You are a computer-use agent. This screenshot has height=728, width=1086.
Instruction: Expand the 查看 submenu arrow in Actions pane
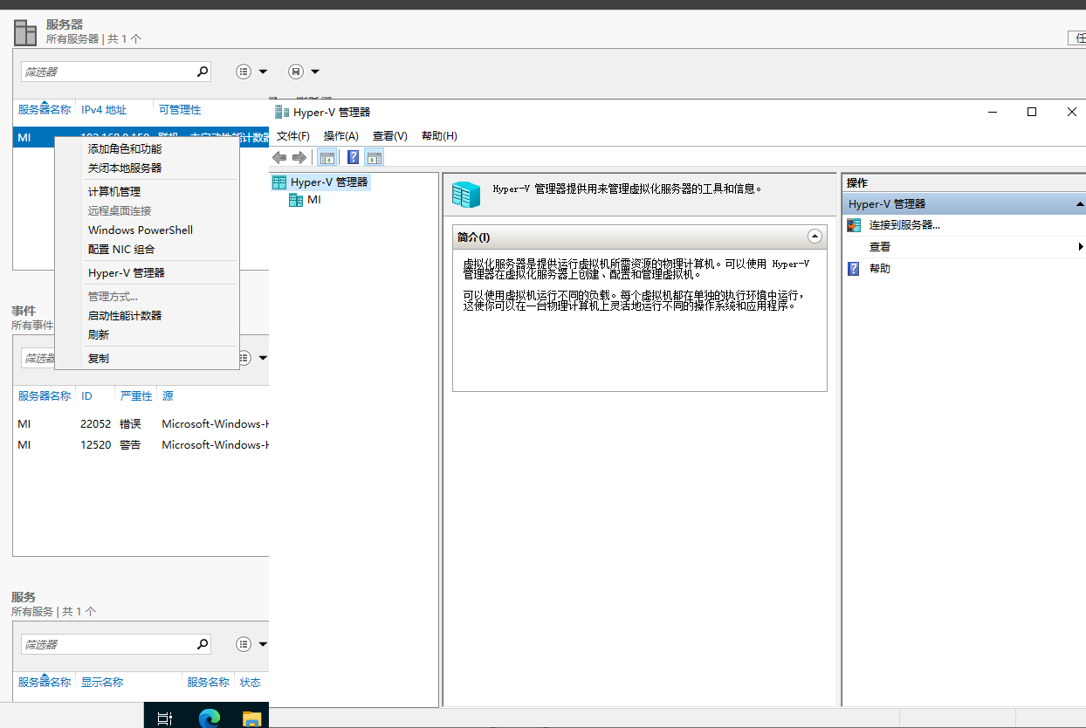1081,246
